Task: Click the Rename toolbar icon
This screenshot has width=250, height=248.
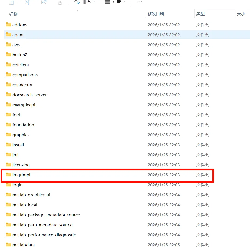Action: click(x=28, y=2)
